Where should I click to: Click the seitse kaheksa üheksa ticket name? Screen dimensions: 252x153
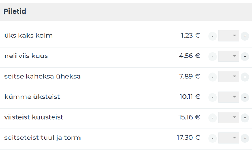(42, 76)
